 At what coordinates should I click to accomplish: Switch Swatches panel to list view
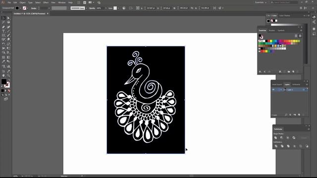(x=296, y=36)
